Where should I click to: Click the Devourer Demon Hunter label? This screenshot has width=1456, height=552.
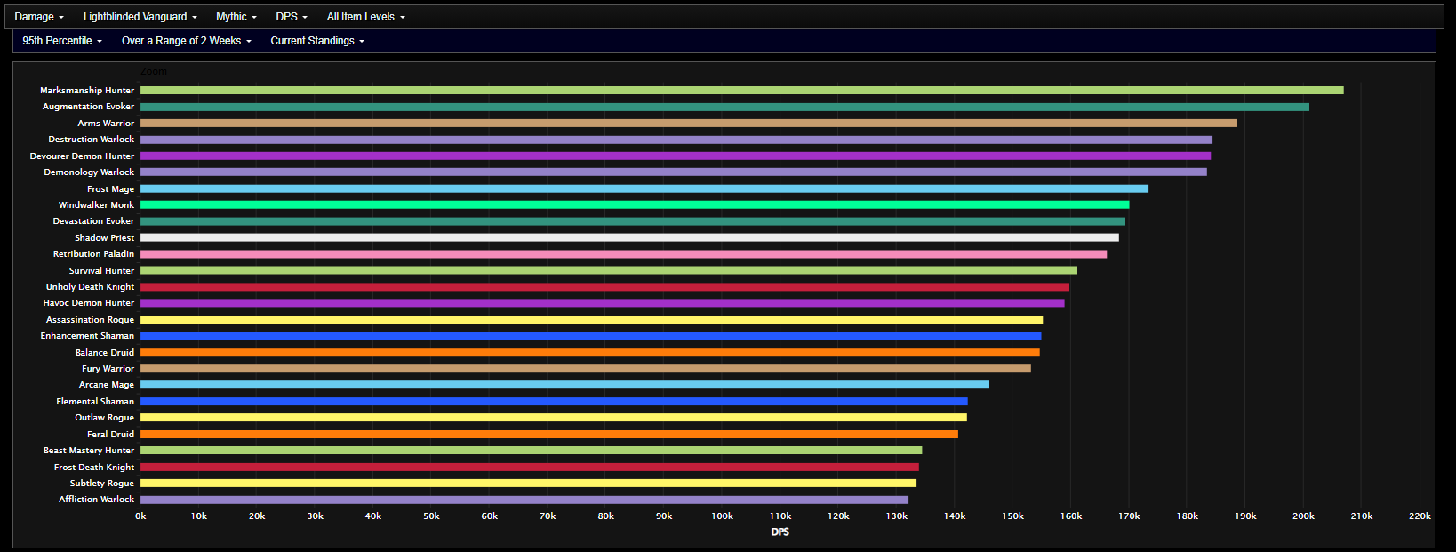coord(82,156)
